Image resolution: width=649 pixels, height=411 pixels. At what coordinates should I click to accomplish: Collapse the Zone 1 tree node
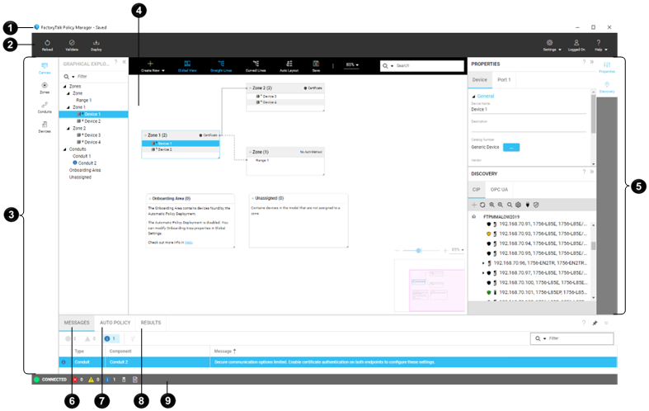click(x=68, y=107)
